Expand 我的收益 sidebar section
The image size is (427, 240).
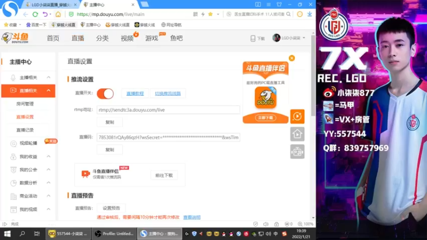(49, 156)
